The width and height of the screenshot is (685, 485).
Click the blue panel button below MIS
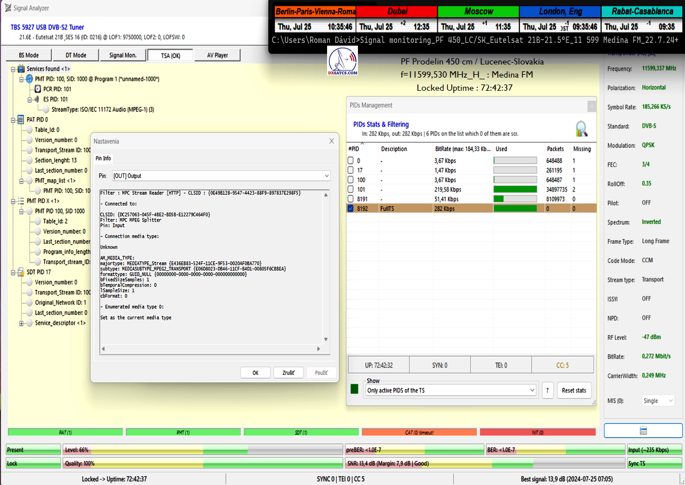click(x=643, y=430)
